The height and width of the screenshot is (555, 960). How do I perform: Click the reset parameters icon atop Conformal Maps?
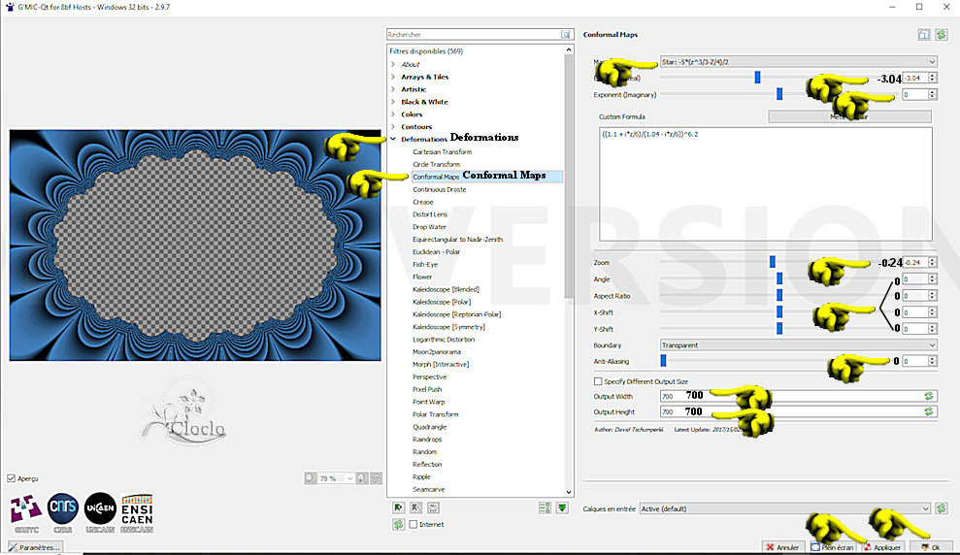point(941,35)
